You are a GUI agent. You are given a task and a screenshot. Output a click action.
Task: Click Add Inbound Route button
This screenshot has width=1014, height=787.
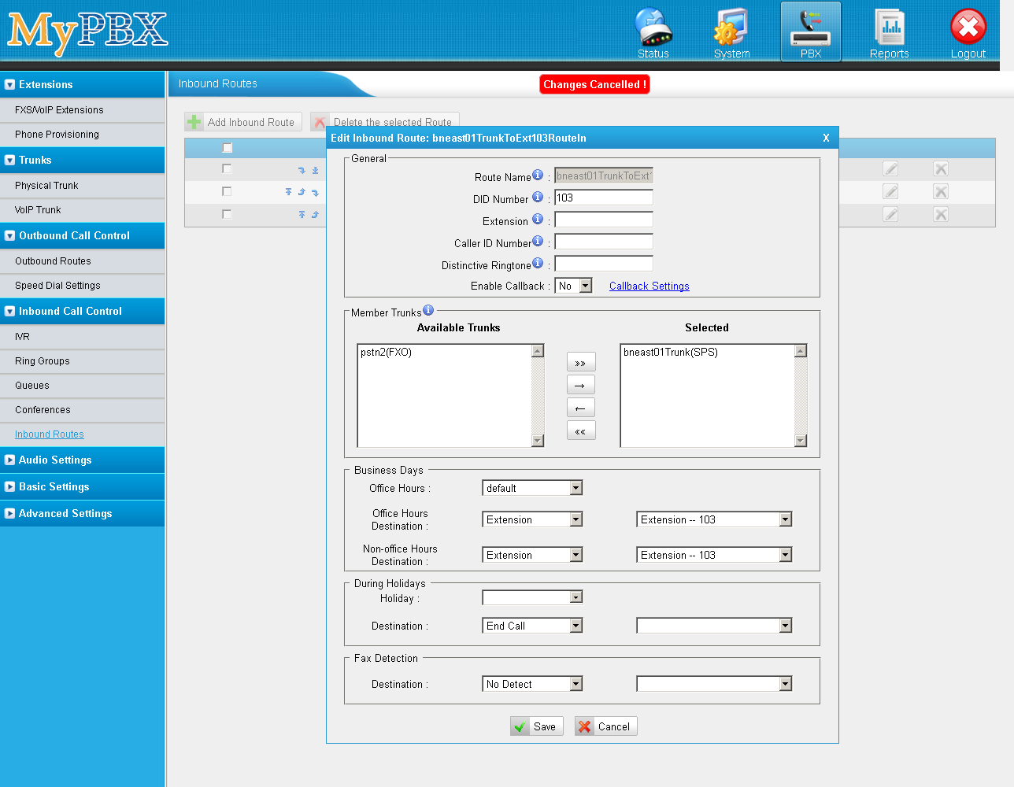(242, 122)
